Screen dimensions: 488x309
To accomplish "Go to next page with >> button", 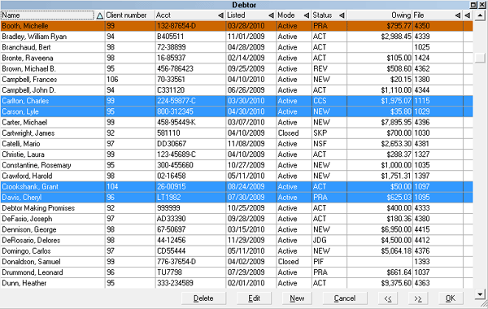I will point(418,298).
